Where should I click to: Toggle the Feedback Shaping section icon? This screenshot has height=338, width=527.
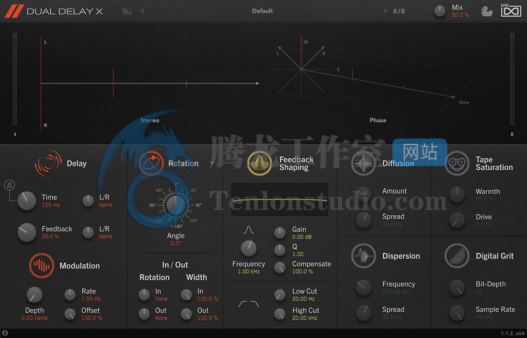tap(259, 163)
